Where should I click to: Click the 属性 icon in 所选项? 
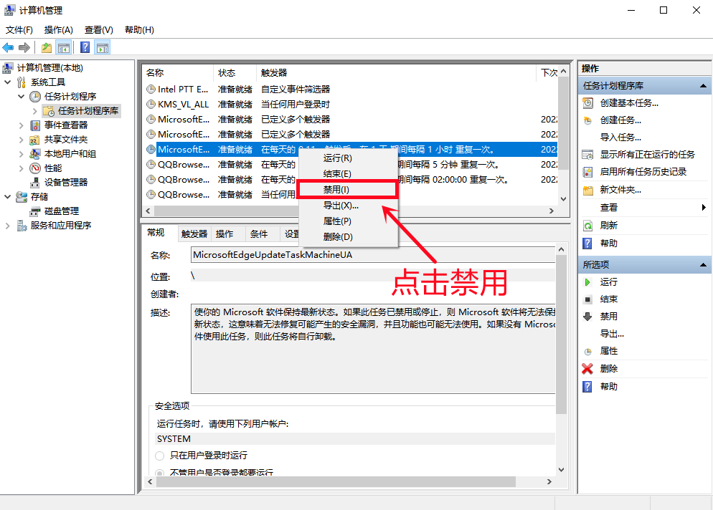point(587,352)
